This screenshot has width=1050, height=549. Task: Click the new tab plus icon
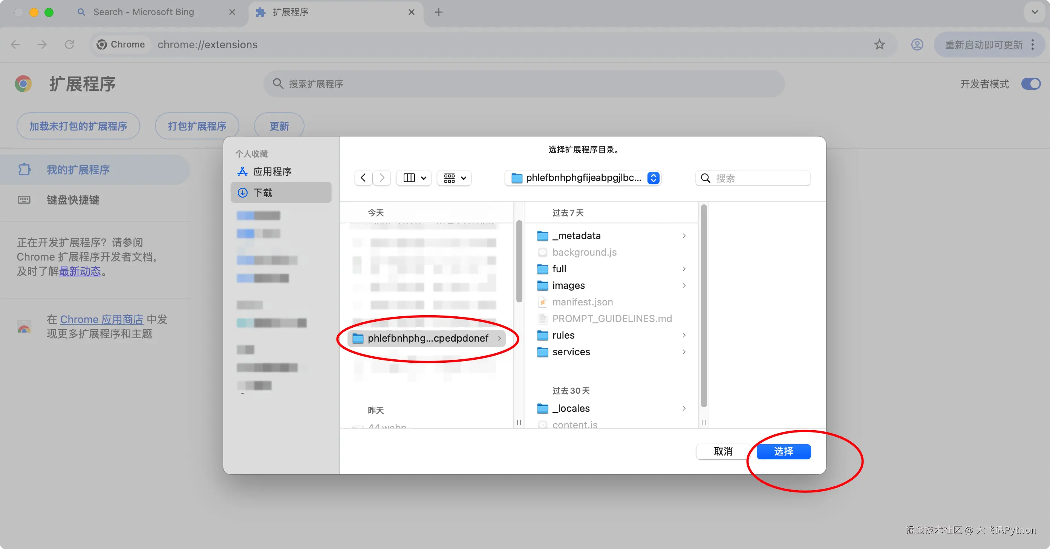[439, 12]
